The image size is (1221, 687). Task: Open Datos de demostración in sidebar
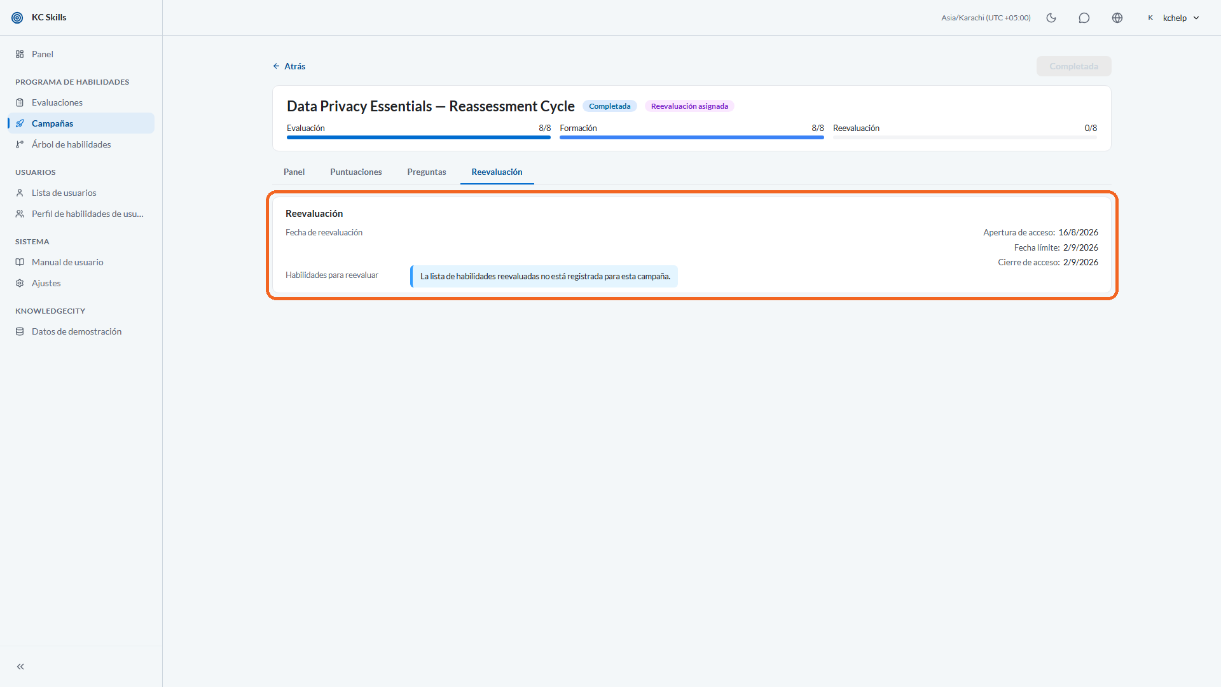81,331
